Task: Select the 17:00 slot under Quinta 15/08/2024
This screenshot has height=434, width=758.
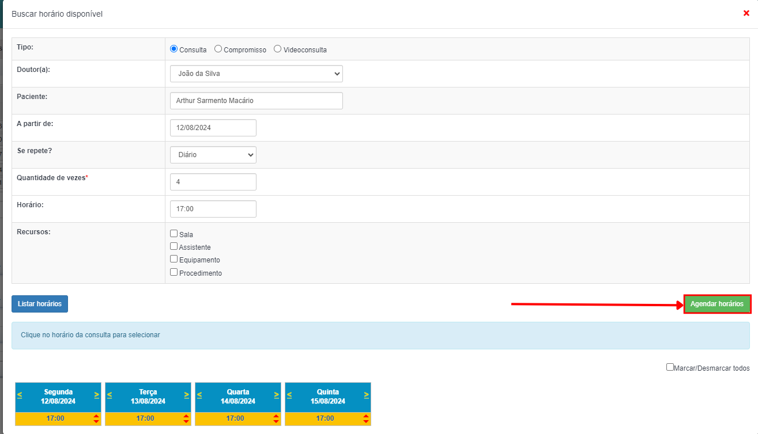Action: 325,418
